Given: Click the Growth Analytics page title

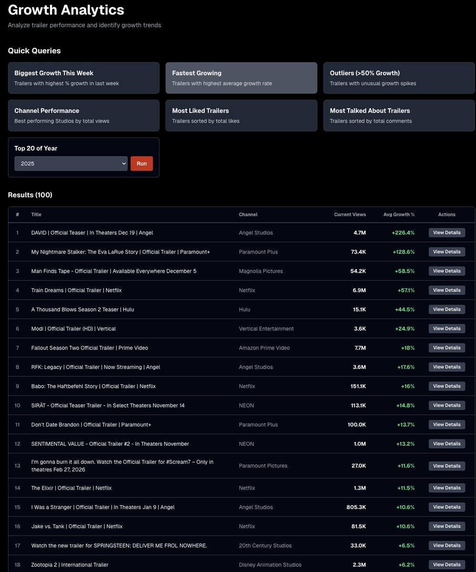Looking at the screenshot, I should [x=66, y=10].
